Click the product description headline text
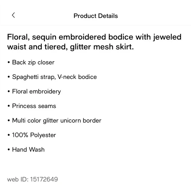 [x=94, y=42]
